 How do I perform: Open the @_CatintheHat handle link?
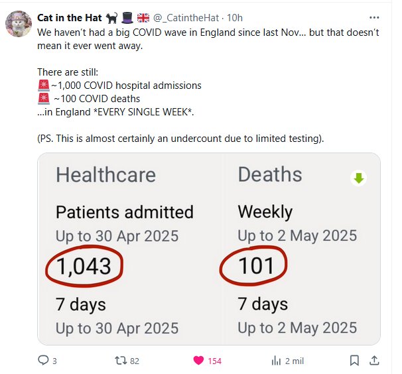coord(188,18)
